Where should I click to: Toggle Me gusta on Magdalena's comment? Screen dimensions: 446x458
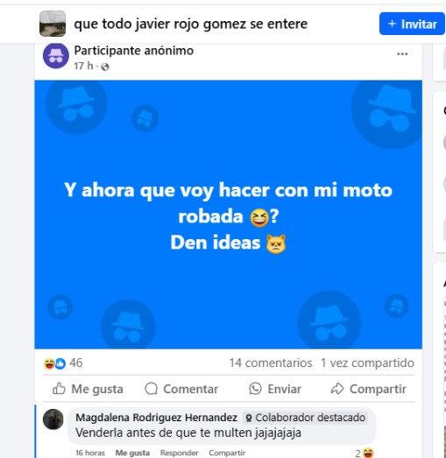[x=132, y=453]
